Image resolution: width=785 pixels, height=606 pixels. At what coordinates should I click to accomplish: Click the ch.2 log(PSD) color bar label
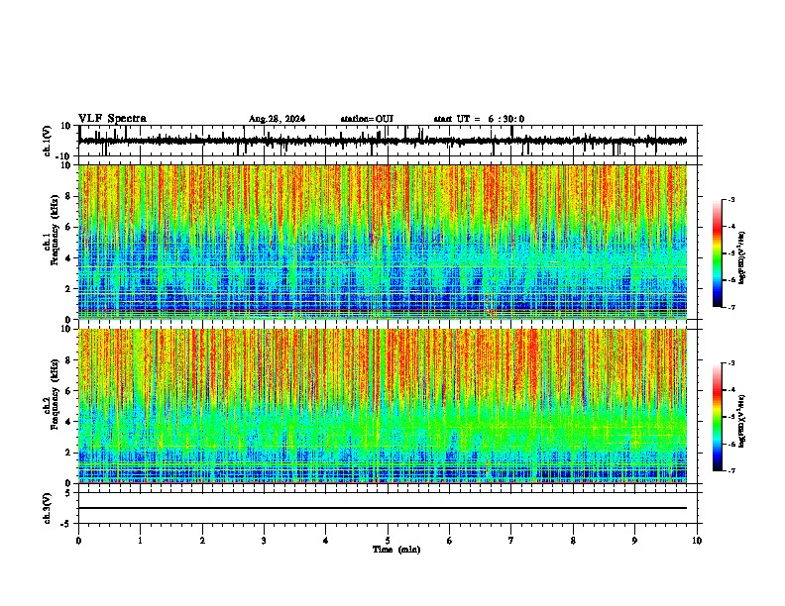[741, 421]
